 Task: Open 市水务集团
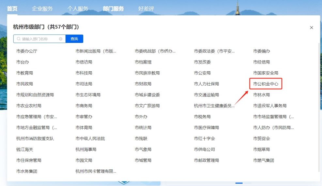point(27,171)
